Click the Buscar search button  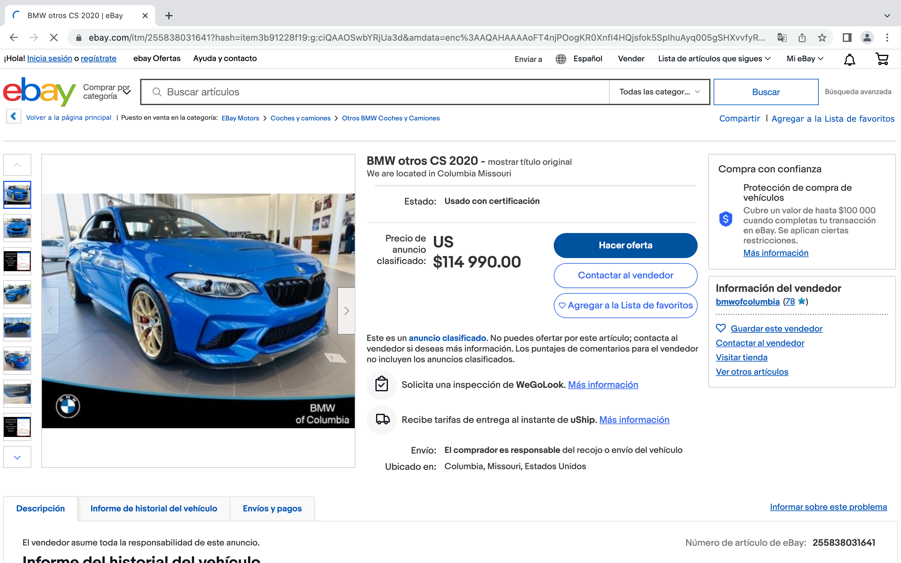[x=766, y=92]
